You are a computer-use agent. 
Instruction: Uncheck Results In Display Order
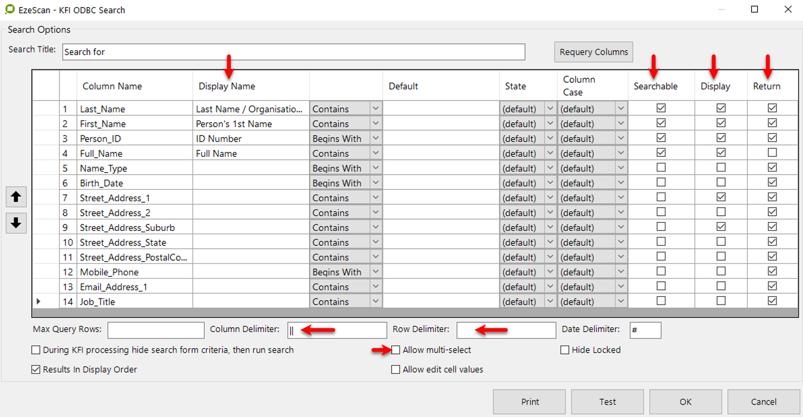[x=36, y=369]
